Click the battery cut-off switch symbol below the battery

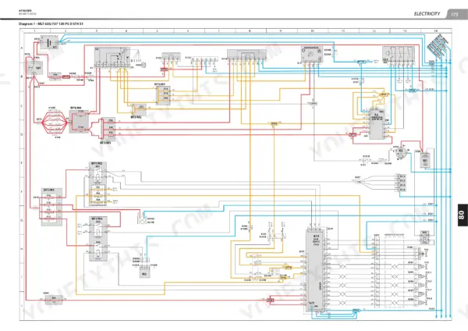34,68
